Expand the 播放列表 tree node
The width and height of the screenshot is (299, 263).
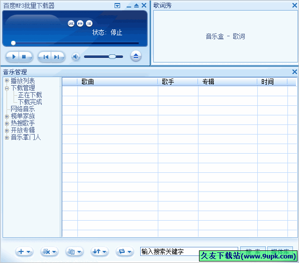[x=7, y=81]
